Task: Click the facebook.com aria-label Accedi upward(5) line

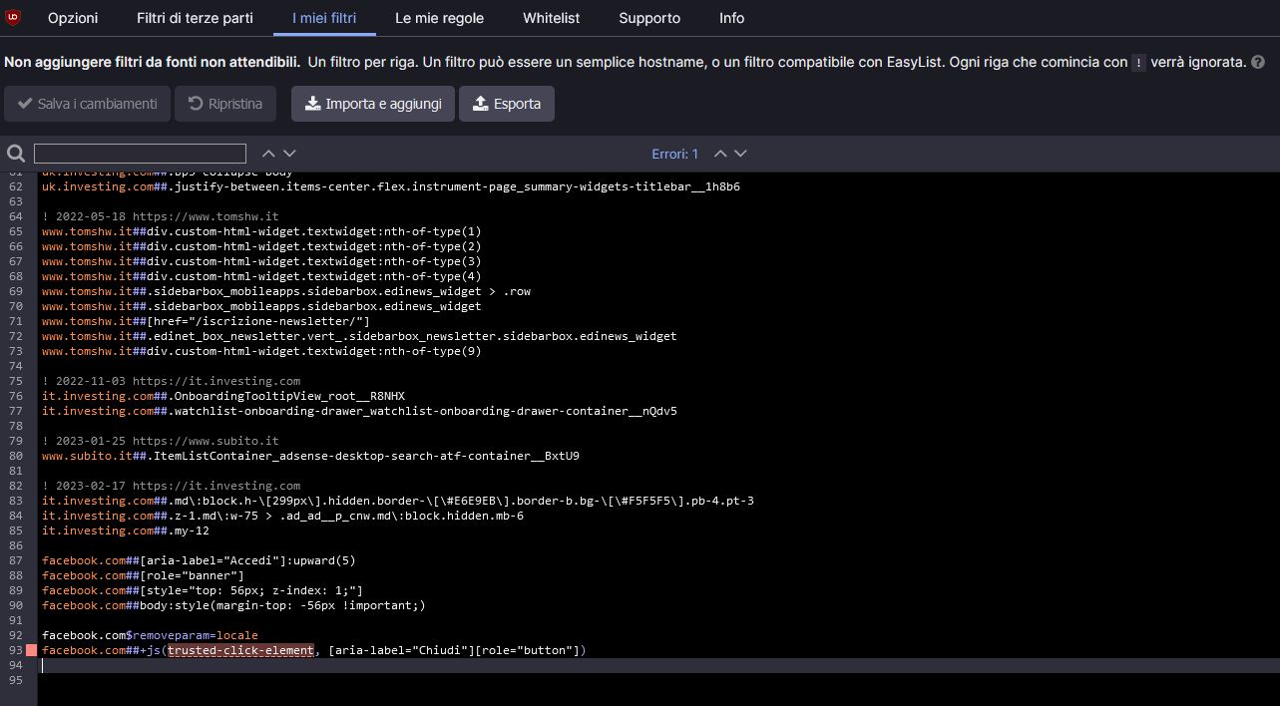Action: tap(199, 560)
